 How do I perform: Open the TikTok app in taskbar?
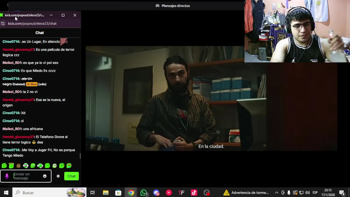coord(194,193)
